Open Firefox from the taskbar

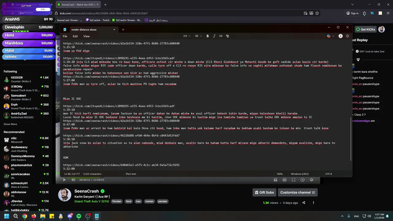coord(34,216)
